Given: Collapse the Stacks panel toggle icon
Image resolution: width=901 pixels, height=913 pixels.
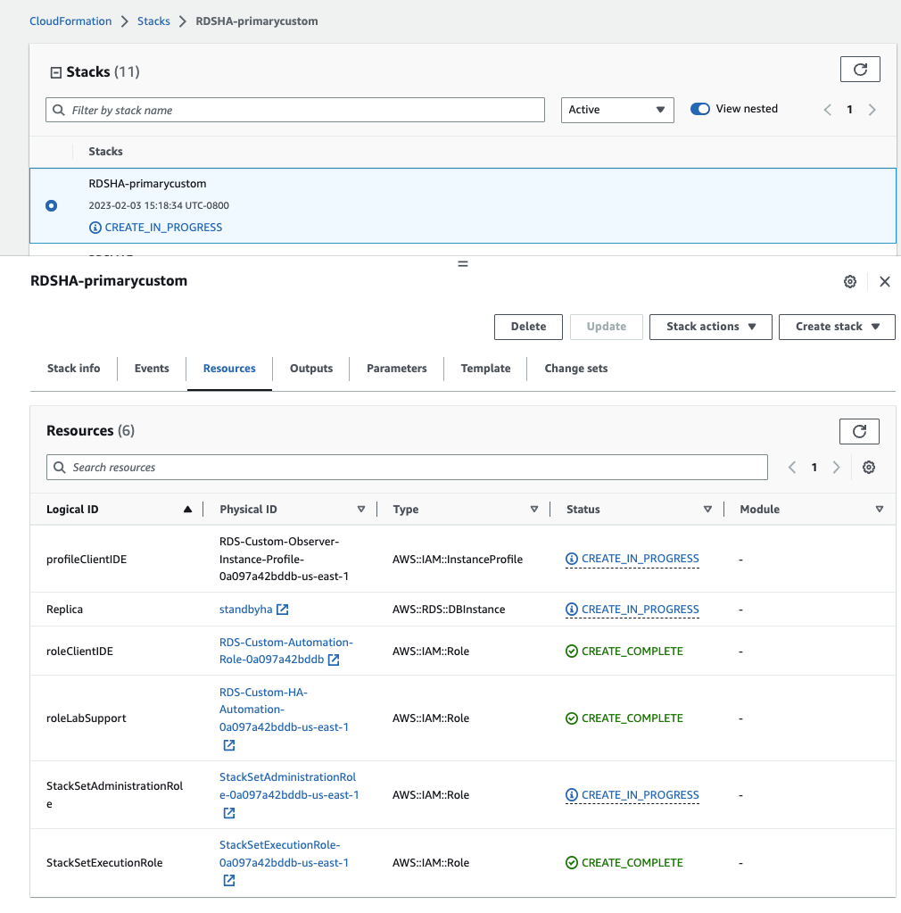Looking at the screenshot, I should [x=56, y=73].
